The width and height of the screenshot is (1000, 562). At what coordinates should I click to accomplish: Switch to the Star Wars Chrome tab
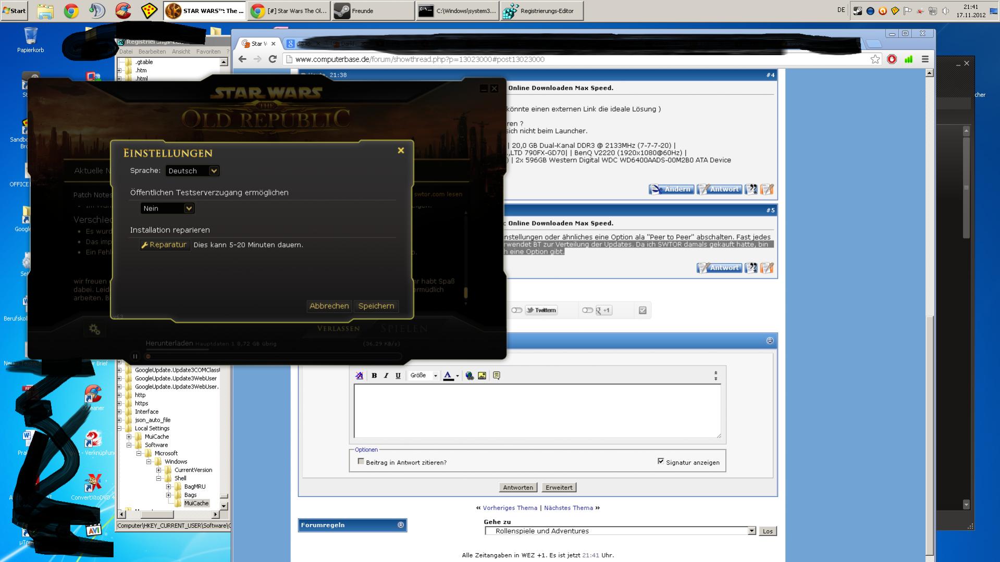click(x=259, y=44)
